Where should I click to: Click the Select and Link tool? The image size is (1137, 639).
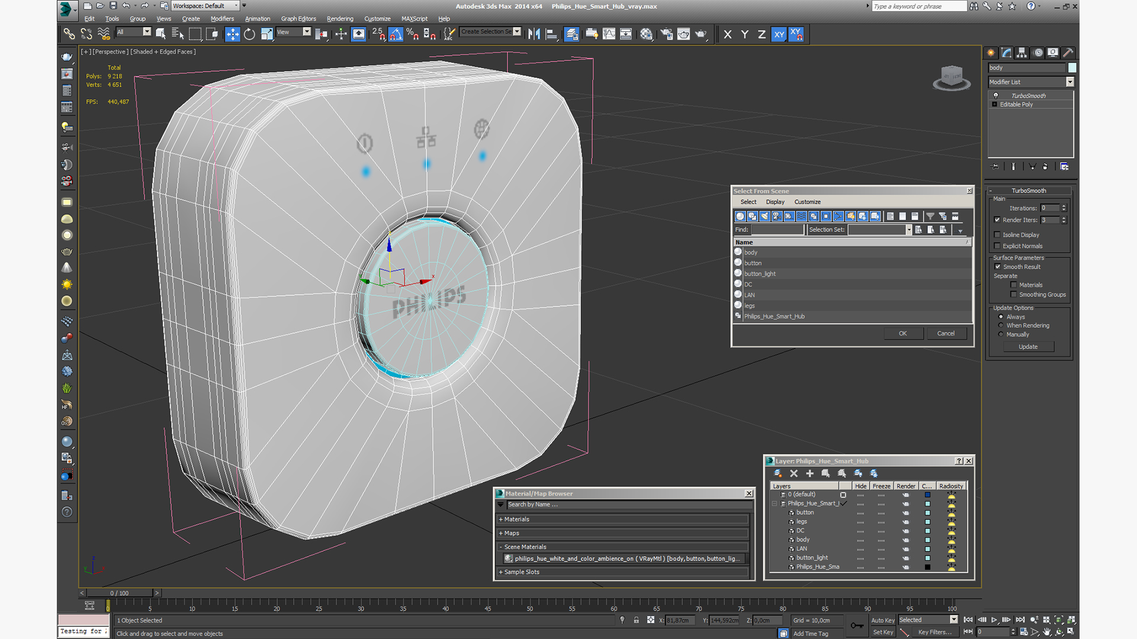[x=69, y=34]
